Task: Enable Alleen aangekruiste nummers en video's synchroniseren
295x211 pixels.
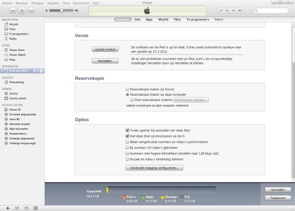Action: (127, 142)
